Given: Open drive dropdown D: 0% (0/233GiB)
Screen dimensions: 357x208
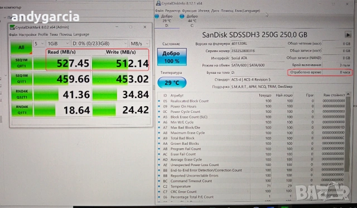Looking at the screenshot, I should (x=99, y=44).
